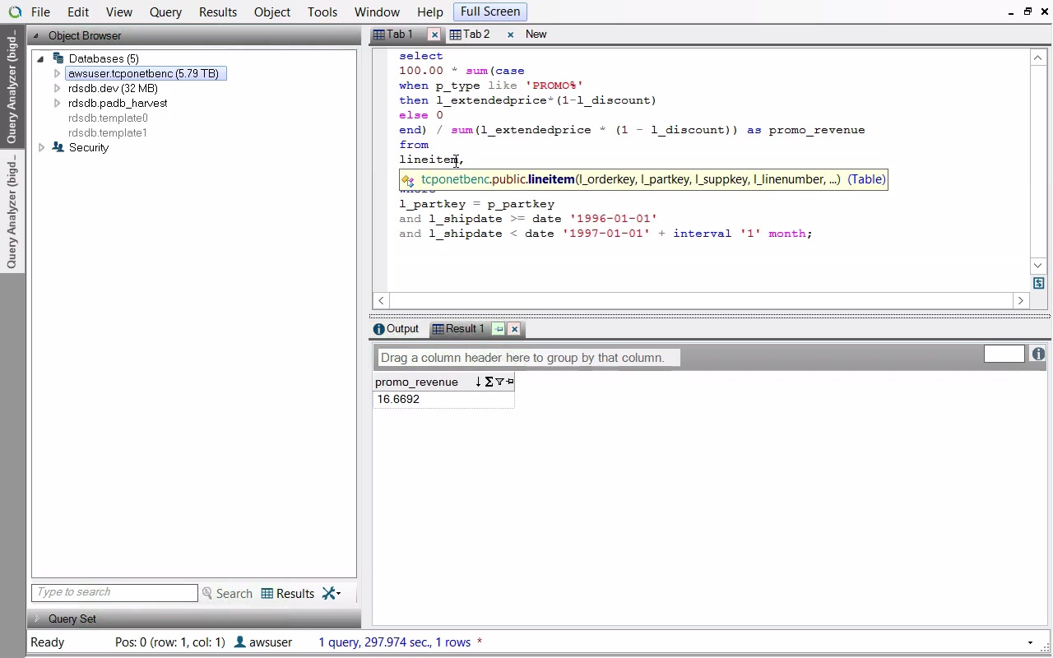Open the search tools options dropdown
The image size is (1053, 658).
coord(332,593)
